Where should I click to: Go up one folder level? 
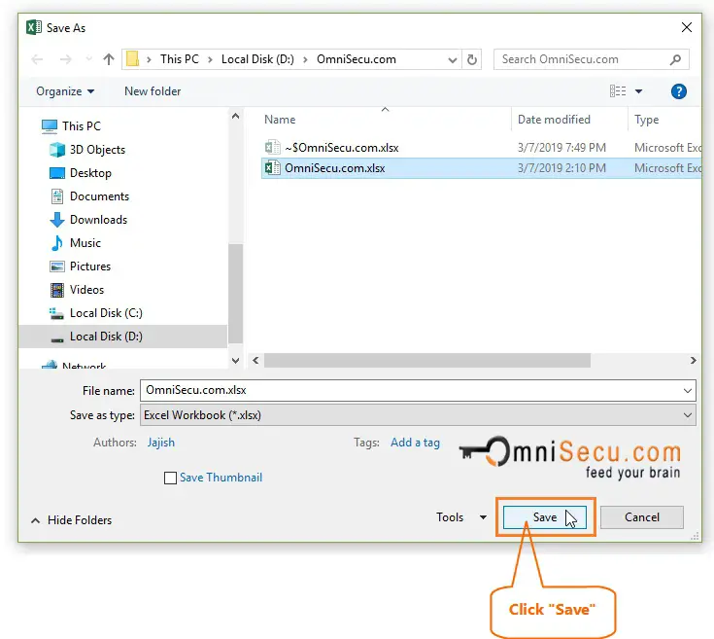109,59
